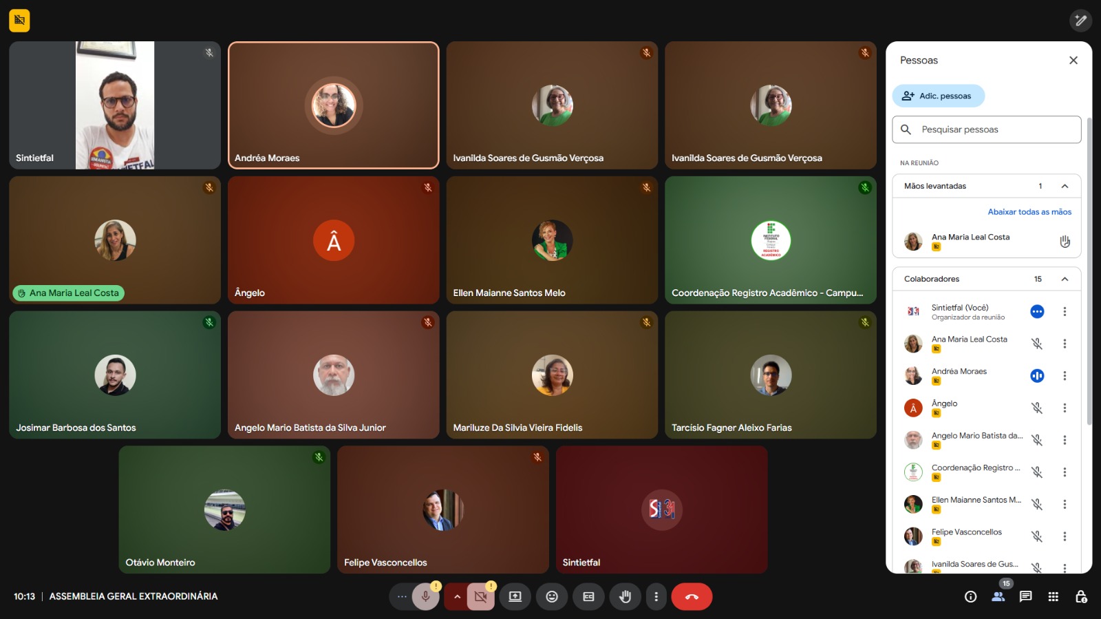Open the chat messages icon
Screen dimensions: 1101x619
(1025, 597)
